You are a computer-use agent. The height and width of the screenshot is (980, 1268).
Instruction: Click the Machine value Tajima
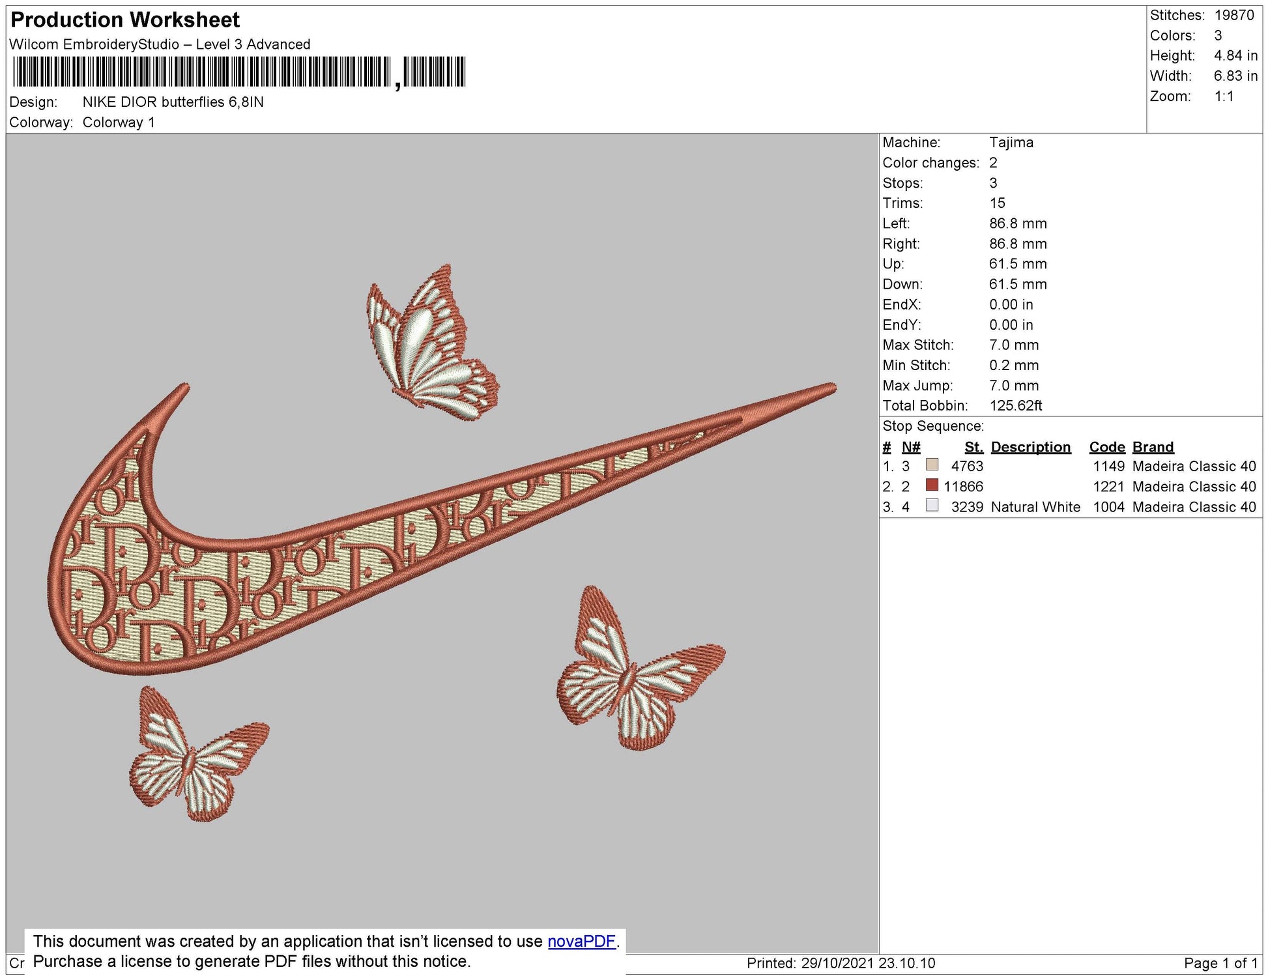1011,142
